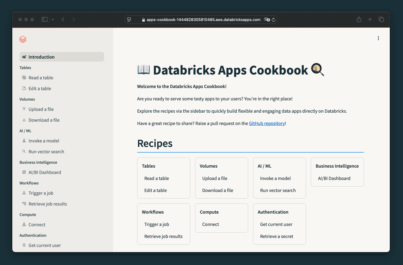Click the Retrieve job results sidebar icon
The width and height of the screenshot is (403, 265).
(x=24, y=204)
